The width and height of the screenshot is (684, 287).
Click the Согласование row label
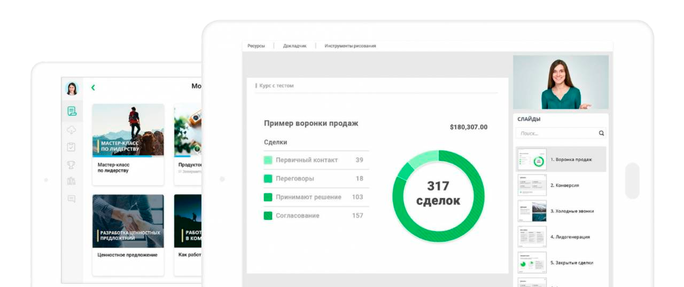tap(298, 216)
